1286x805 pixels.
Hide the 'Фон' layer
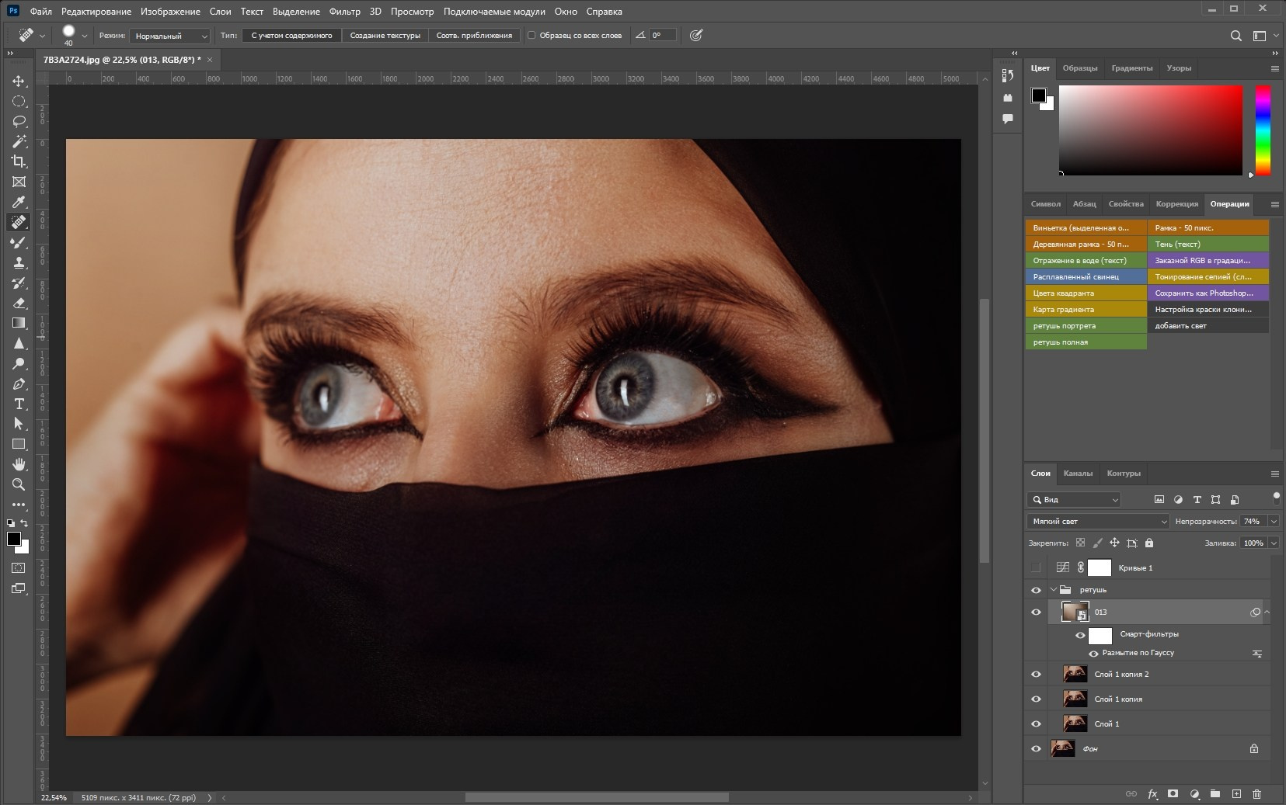click(1036, 749)
